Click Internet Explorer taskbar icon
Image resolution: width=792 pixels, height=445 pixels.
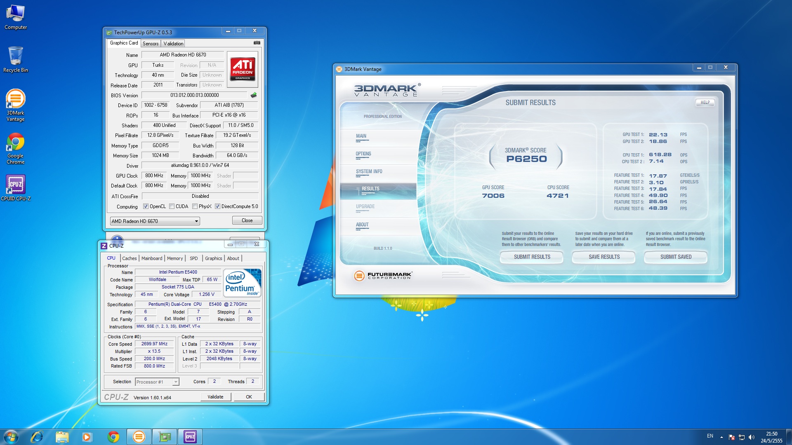coord(37,437)
